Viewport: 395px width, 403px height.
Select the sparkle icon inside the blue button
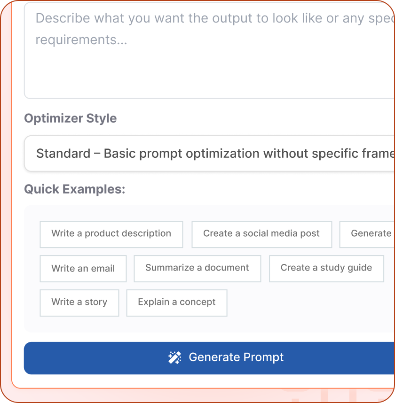pos(175,357)
